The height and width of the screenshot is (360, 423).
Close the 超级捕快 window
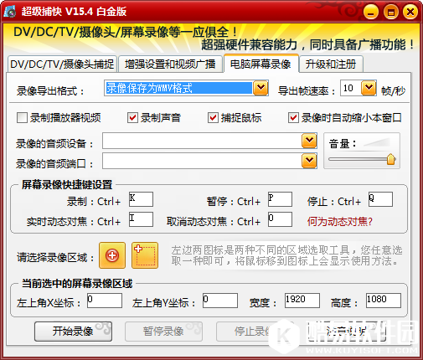pyautogui.click(x=410, y=12)
